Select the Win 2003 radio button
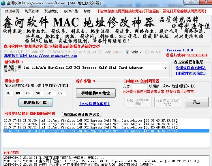Viewport: 212px width, 166px height. [110, 52]
